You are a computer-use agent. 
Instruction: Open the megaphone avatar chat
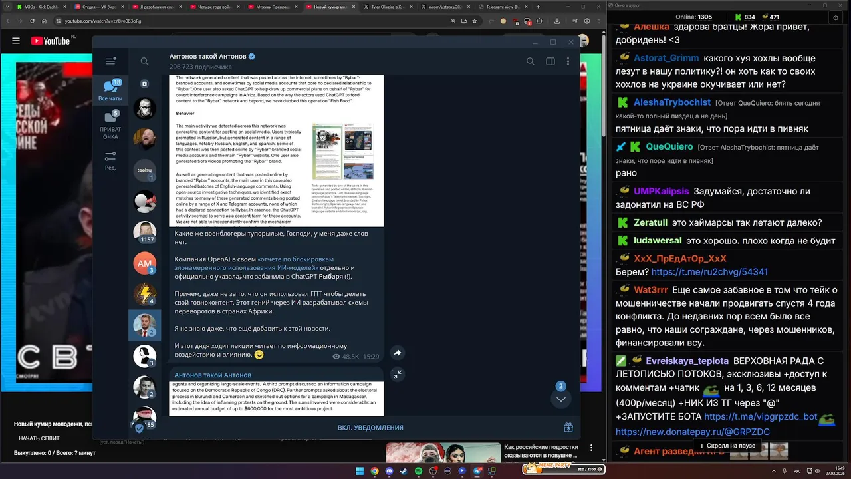click(x=144, y=201)
